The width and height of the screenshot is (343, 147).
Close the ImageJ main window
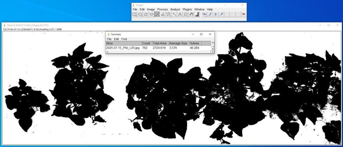click(x=242, y=5)
